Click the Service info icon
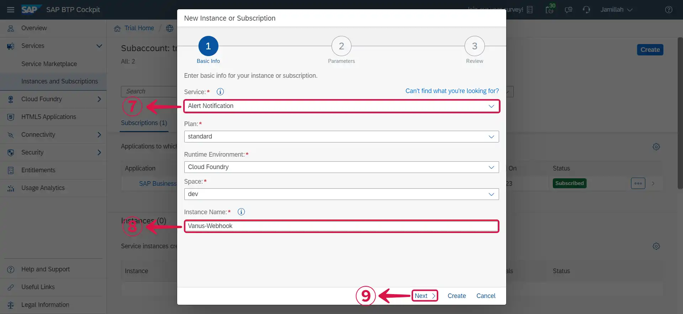The width and height of the screenshot is (683, 314). (x=220, y=92)
